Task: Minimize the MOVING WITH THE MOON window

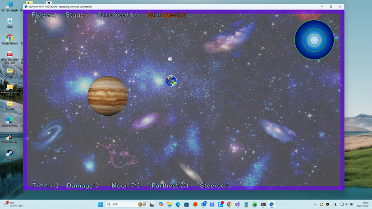Action: [322, 7]
